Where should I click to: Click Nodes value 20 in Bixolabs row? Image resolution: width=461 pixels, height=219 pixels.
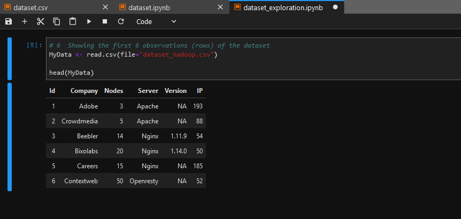point(120,151)
